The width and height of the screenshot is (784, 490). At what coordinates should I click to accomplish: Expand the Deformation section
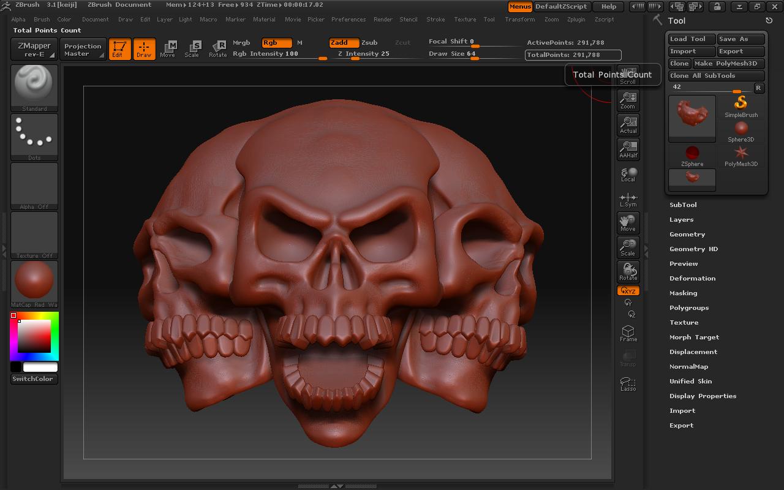click(692, 279)
